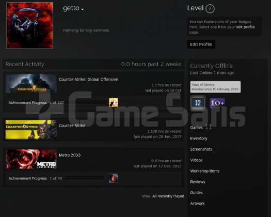
Task: Click Metro 2033 '1 of 48' achievement count
Action: [x=56, y=178]
